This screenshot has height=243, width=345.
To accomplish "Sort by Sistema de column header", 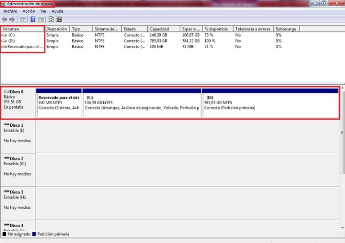I will 107,29.
